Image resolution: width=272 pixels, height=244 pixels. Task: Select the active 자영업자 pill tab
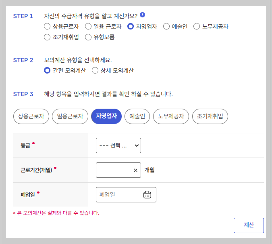tap(106, 116)
